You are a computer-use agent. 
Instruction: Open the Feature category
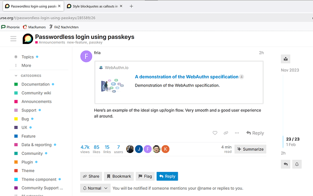pos(28,136)
